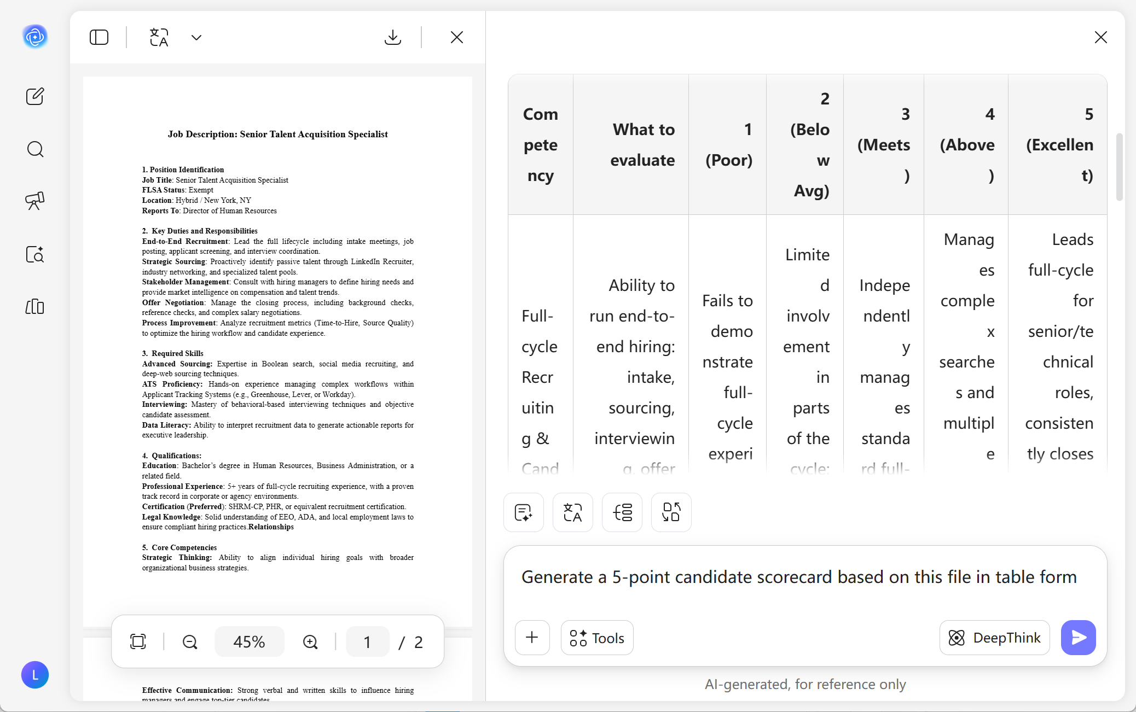
Task: Open the Tools menu
Action: (x=597, y=638)
